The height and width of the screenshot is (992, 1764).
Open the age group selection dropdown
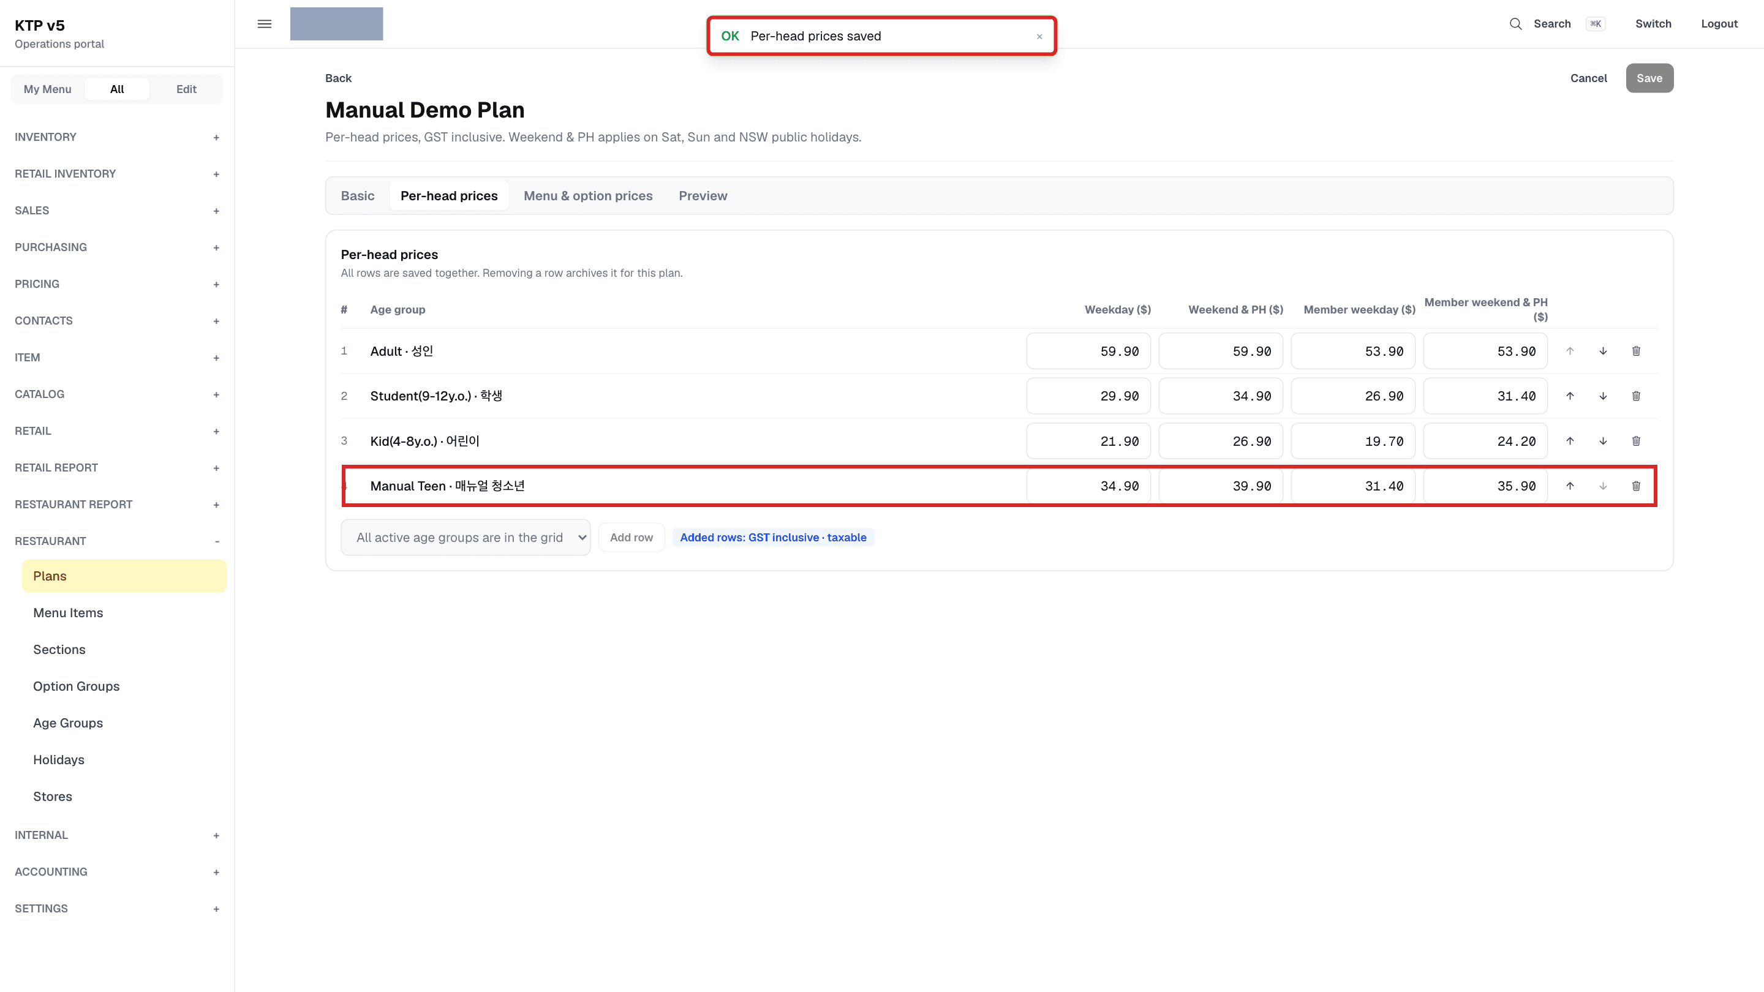[466, 538]
